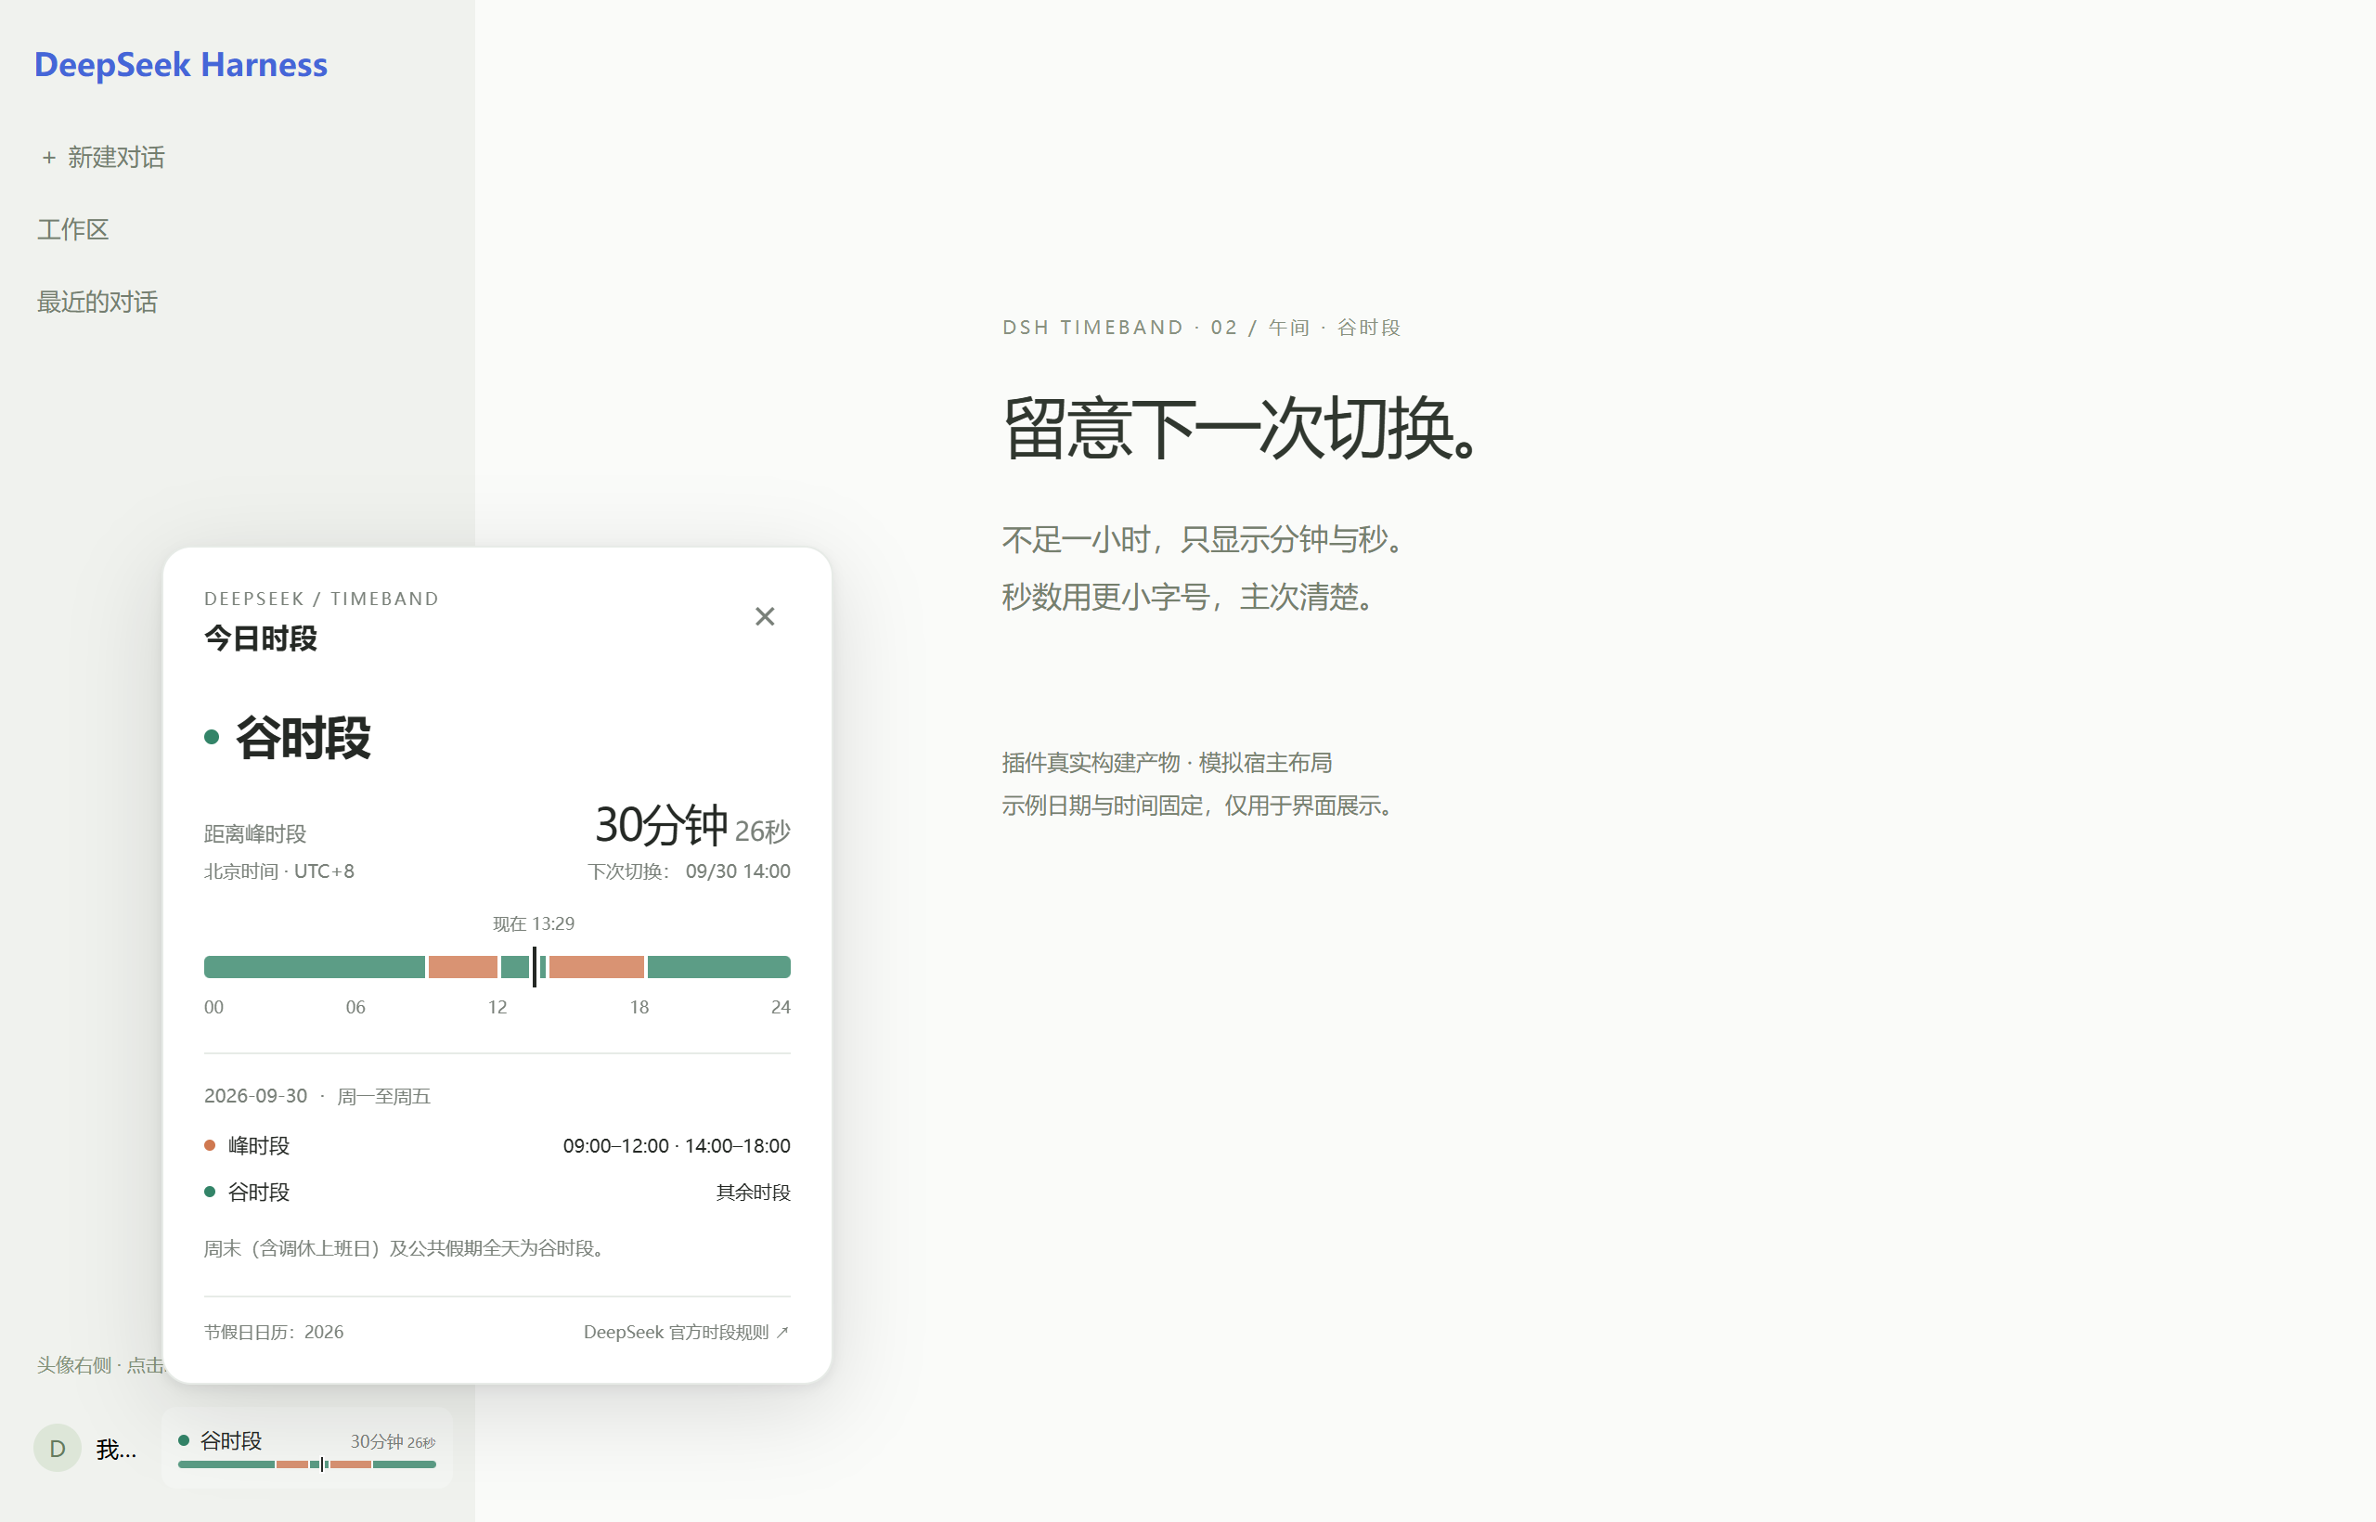Image resolution: width=2376 pixels, height=1522 pixels.
Task: Click the 今日时段 popup title
Action: 261,638
